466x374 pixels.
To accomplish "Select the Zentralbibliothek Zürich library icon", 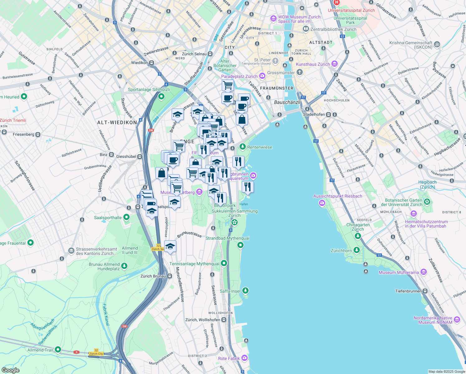I will [x=306, y=29].
